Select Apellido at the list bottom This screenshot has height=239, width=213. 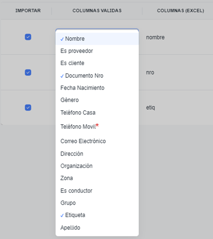click(x=70, y=228)
